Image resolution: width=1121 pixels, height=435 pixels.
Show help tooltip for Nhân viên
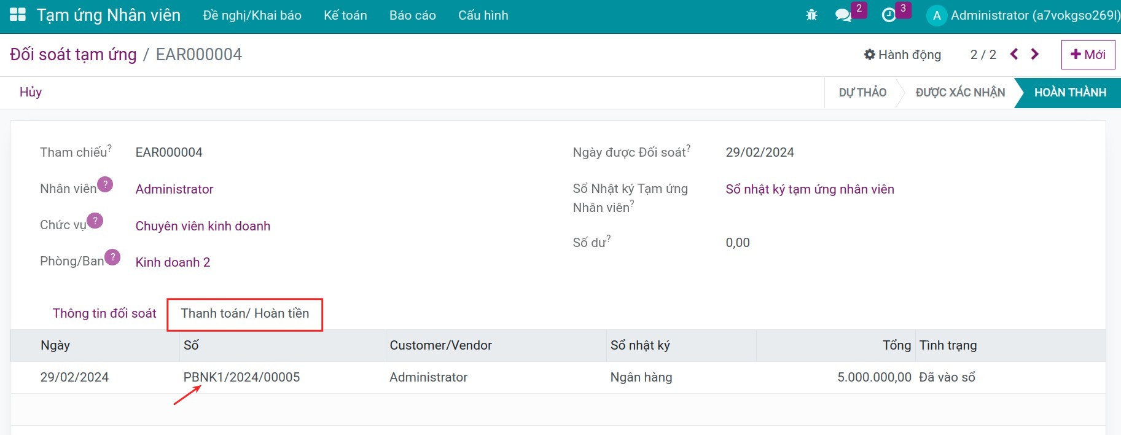click(x=105, y=184)
